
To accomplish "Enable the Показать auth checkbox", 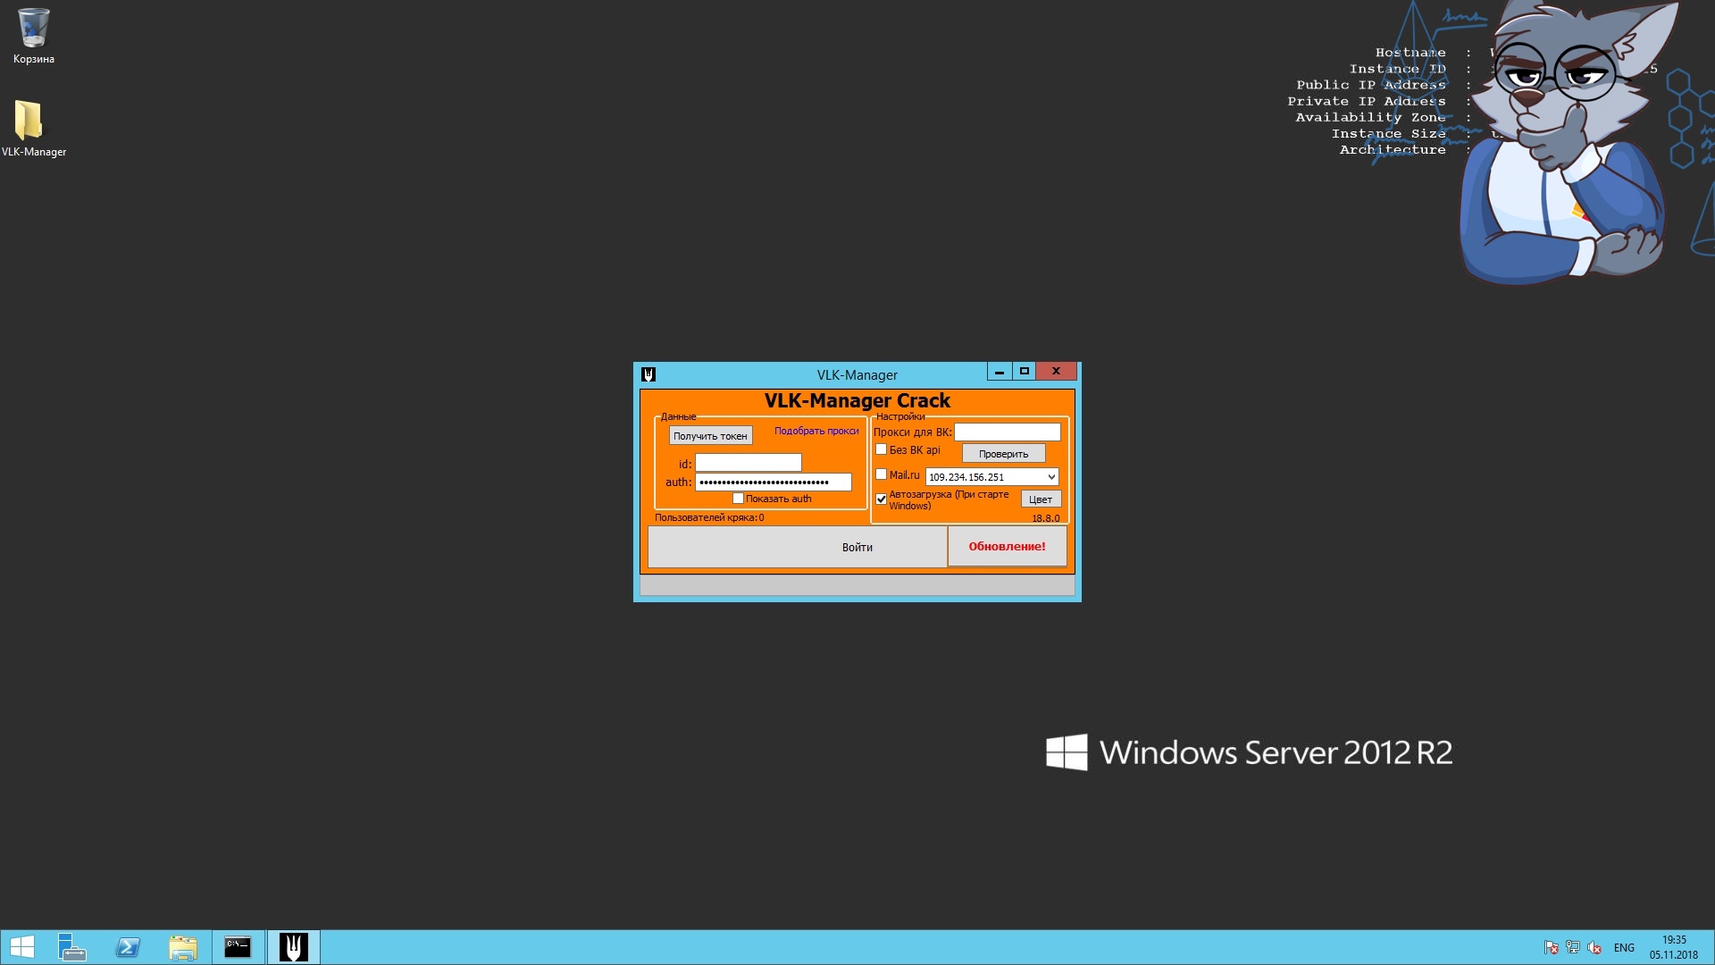I will (x=738, y=499).
